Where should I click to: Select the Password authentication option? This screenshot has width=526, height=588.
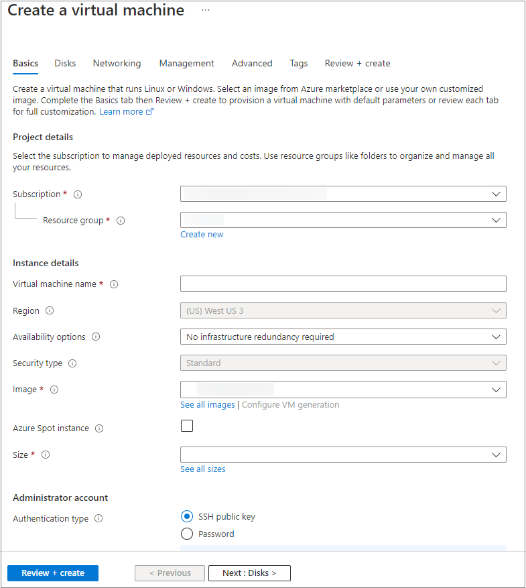point(187,534)
